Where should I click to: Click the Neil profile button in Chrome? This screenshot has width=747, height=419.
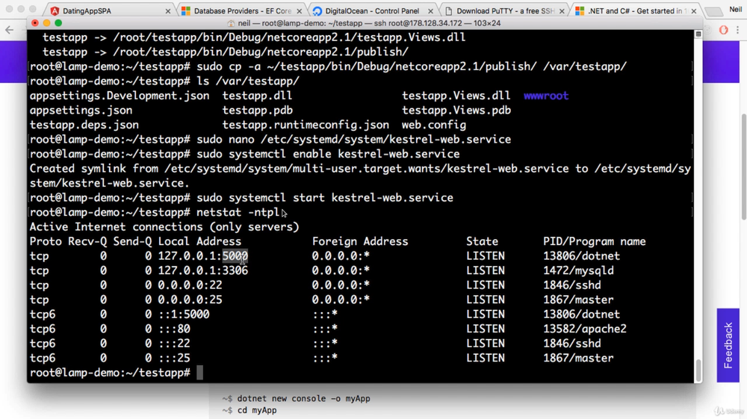click(x=736, y=10)
